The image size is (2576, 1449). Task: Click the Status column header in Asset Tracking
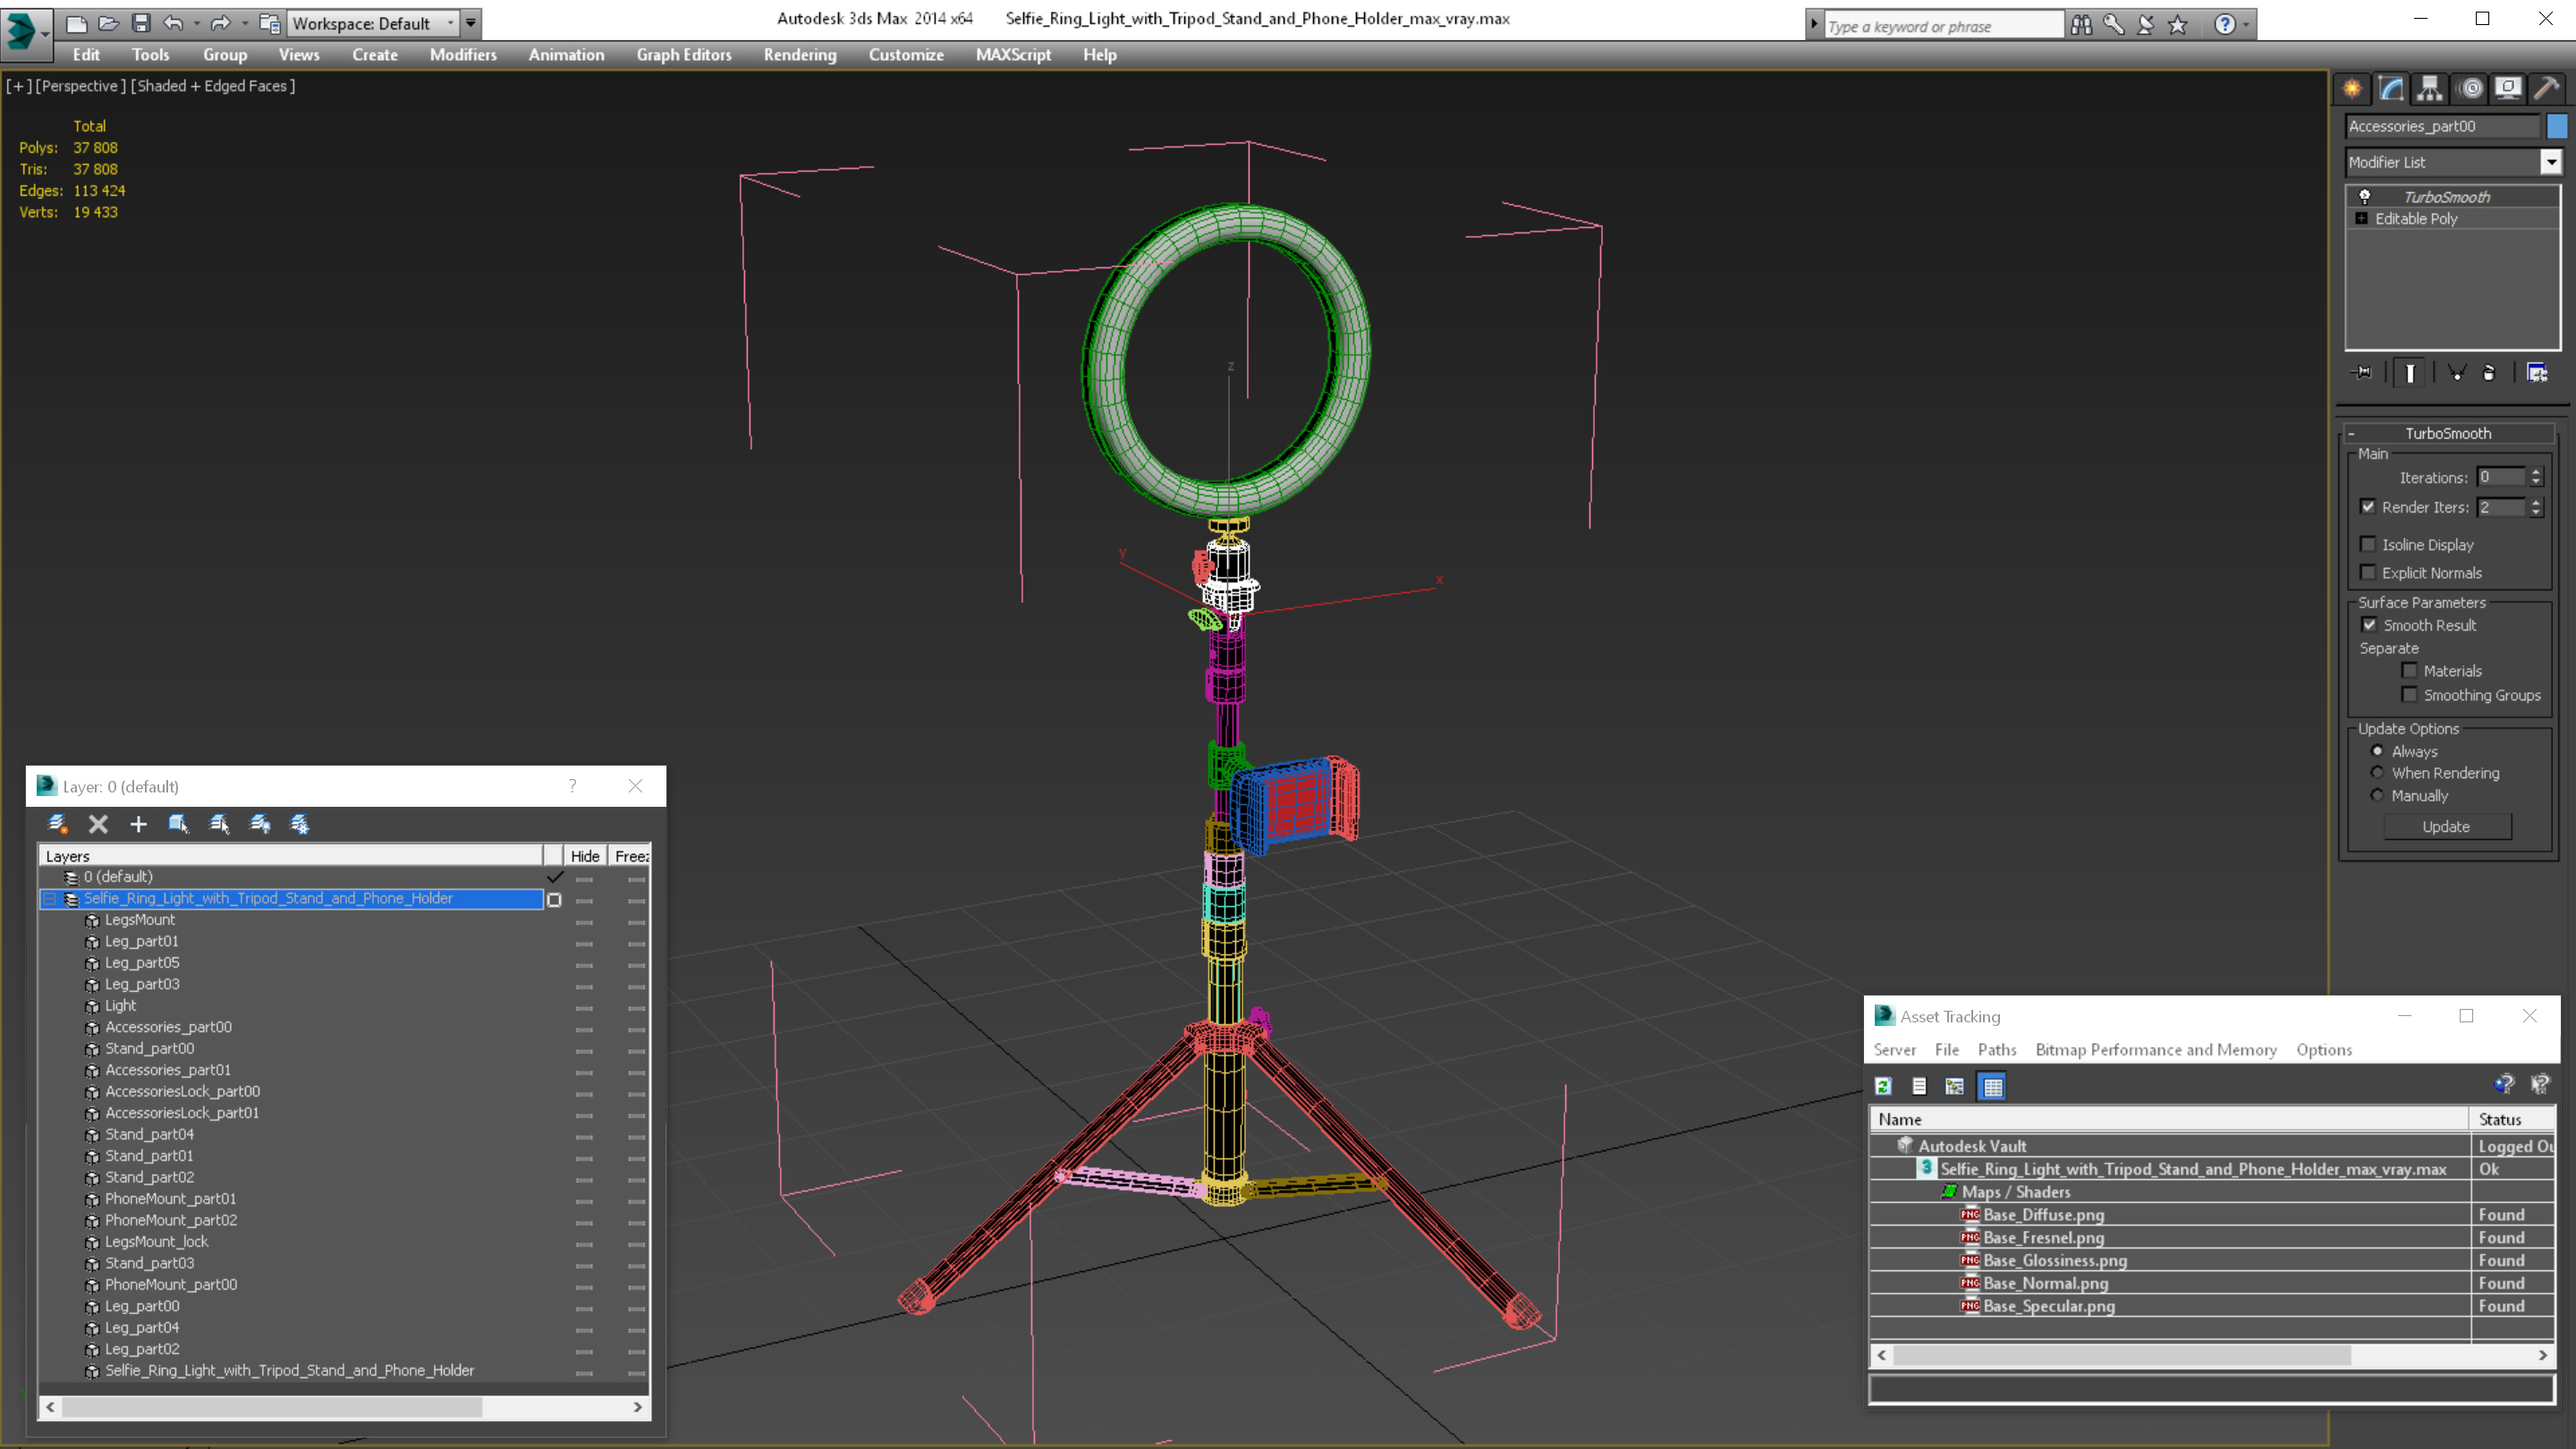pyautogui.click(x=2512, y=1119)
